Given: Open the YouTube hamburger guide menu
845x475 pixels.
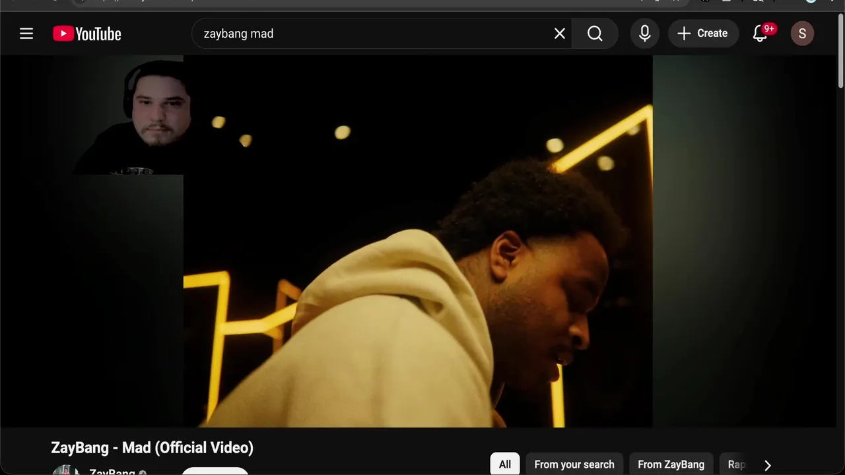Looking at the screenshot, I should pyautogui.click(x=26, y=34).
